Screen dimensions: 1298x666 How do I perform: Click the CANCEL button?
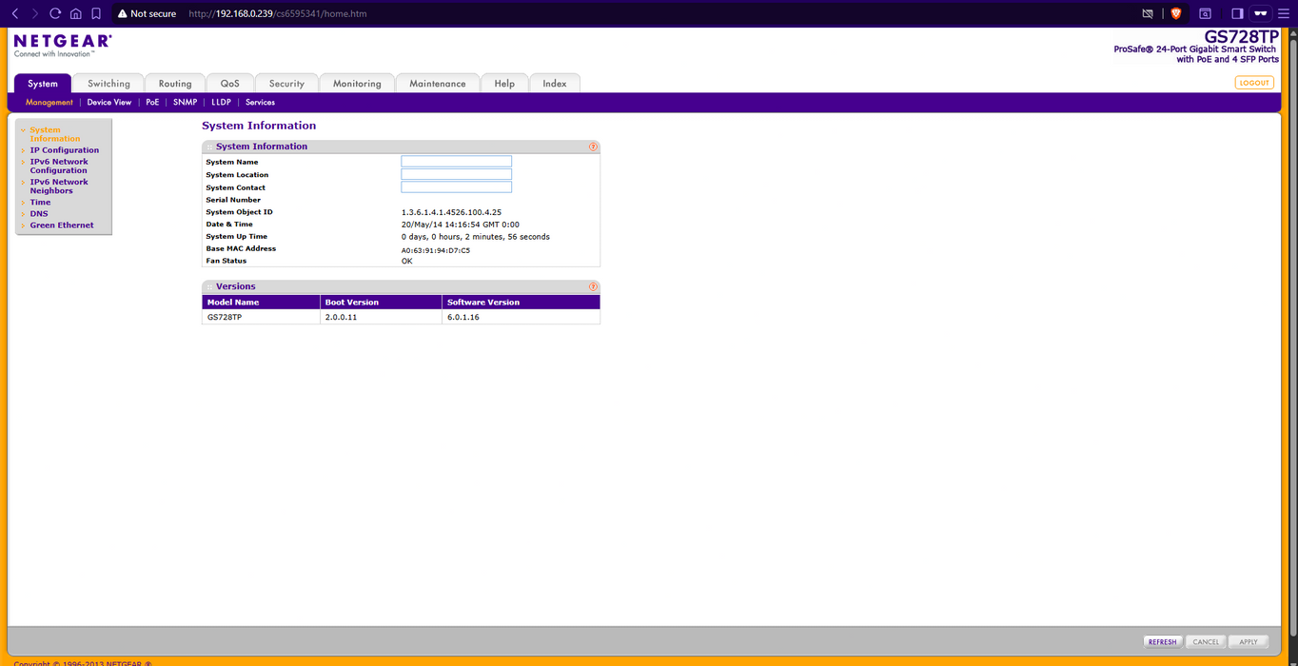(x=1206, y=642)
